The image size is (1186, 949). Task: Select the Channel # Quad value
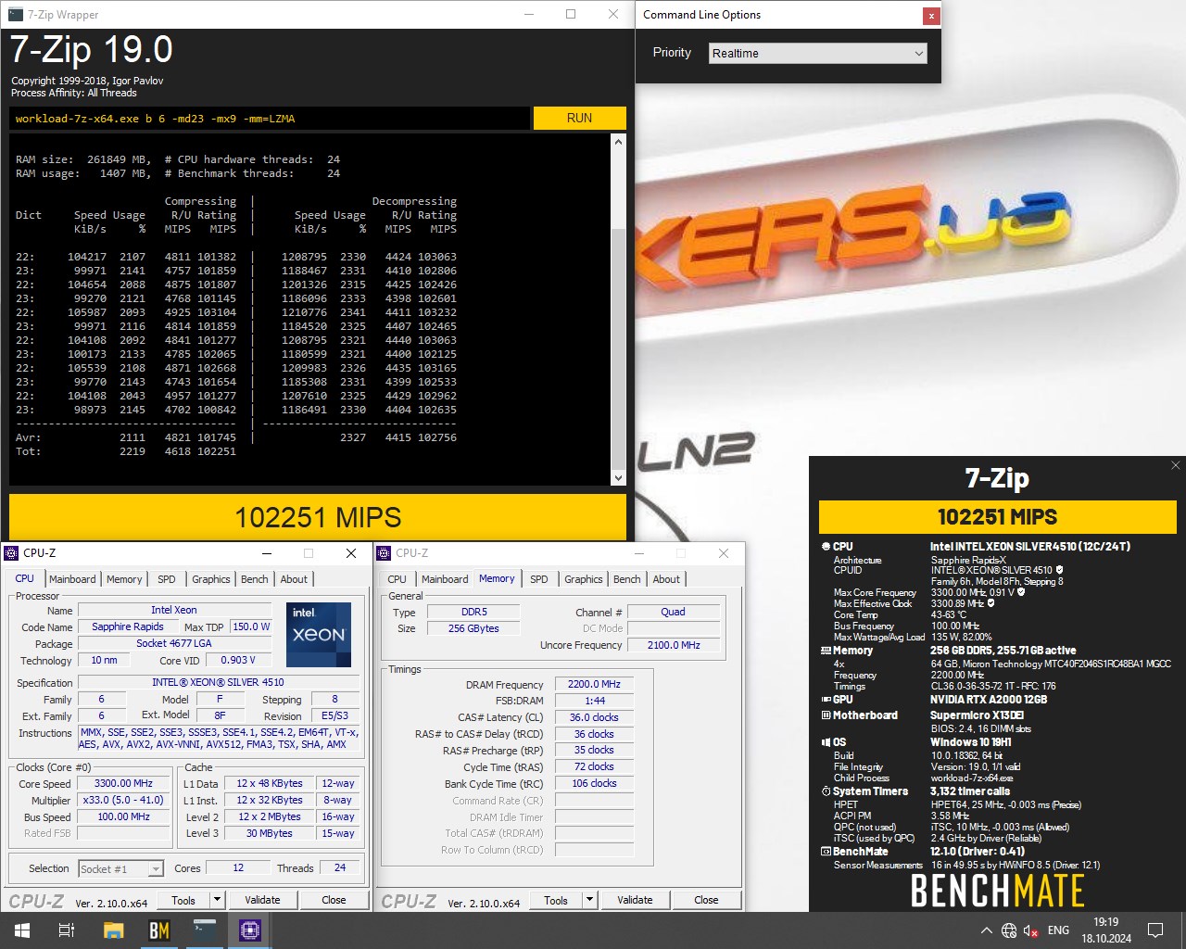coord(674,612)
